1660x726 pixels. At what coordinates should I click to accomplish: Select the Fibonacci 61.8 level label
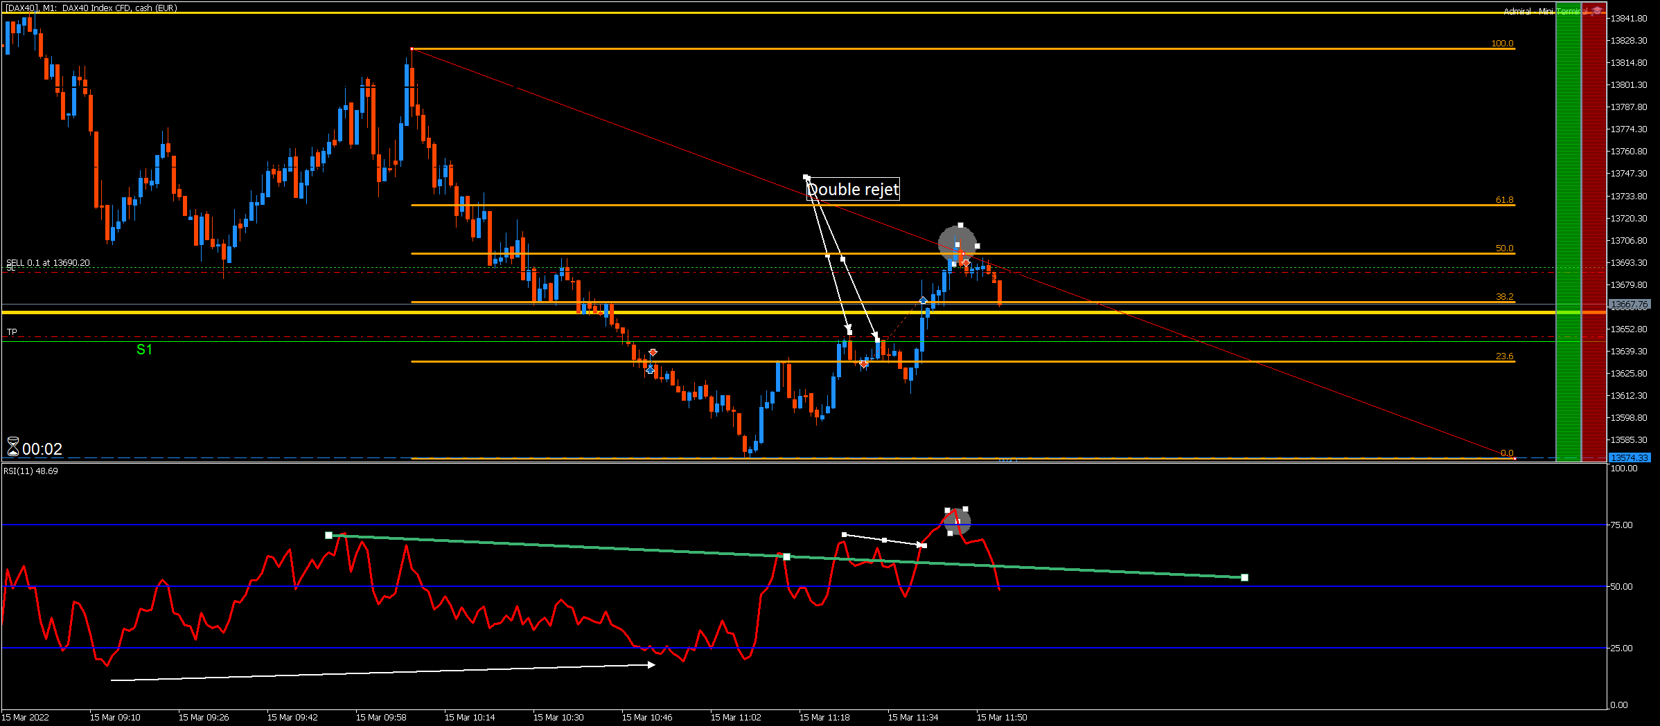(x=1504, y=200)
